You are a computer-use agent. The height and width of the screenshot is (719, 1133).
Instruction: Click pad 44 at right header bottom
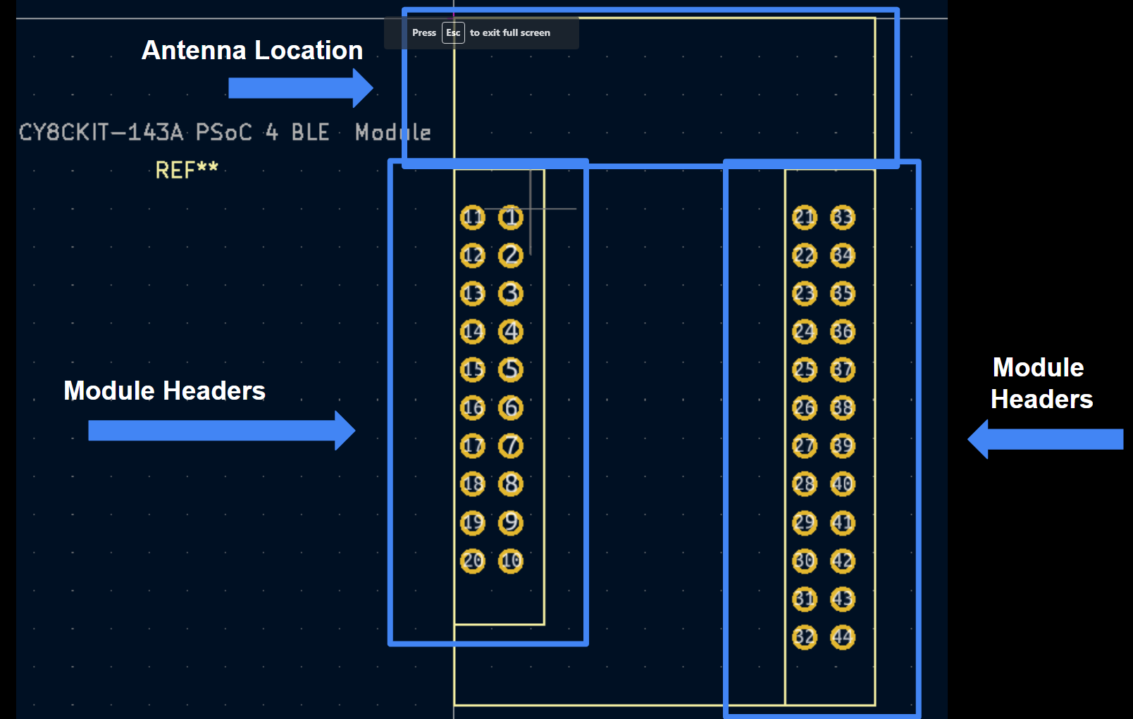point(843,637)
